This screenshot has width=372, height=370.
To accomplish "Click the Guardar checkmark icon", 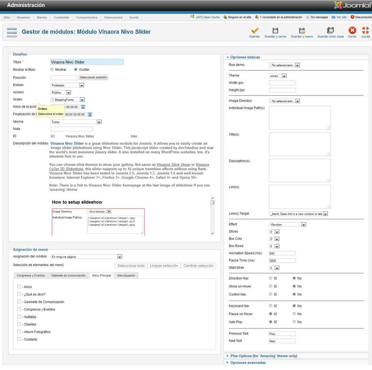I will click(x=255, y=30).
